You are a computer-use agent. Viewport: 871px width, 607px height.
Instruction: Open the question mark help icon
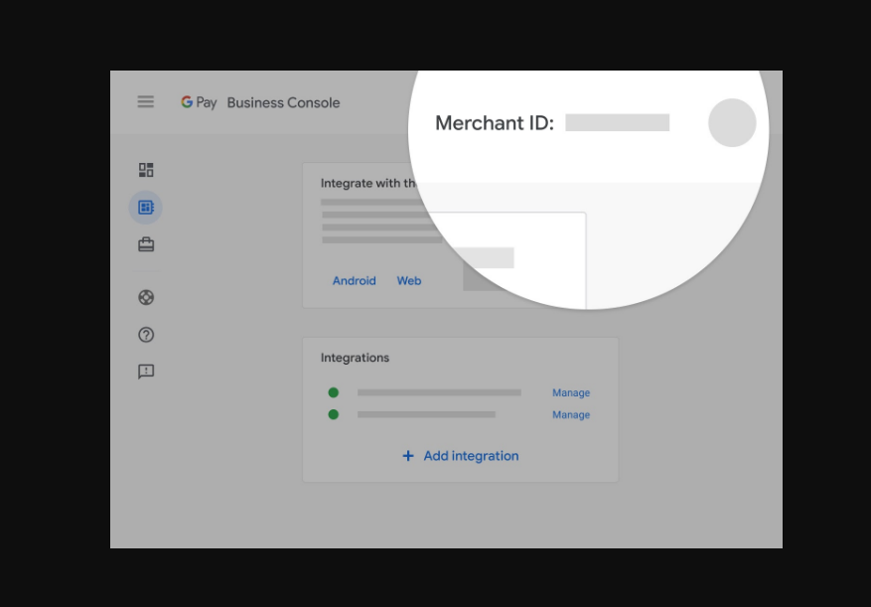[x=146, y=335]
